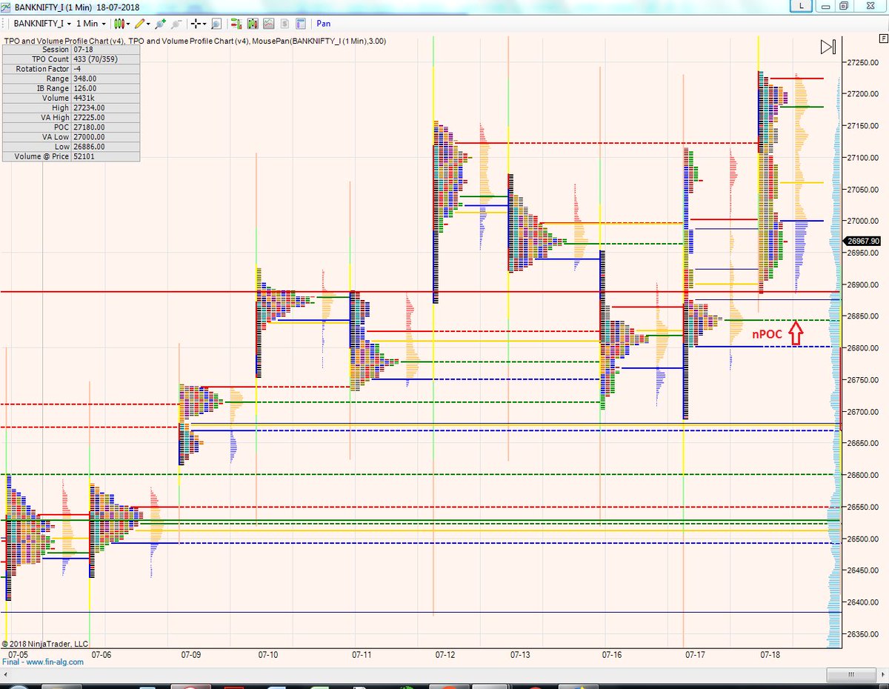Image resolution: width=889 pixels, height=689 pixels.
Task: Click the current price marker 26967.90
Action: tap(864, 241)
